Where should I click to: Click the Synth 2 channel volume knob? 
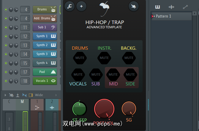click(16, 45)
